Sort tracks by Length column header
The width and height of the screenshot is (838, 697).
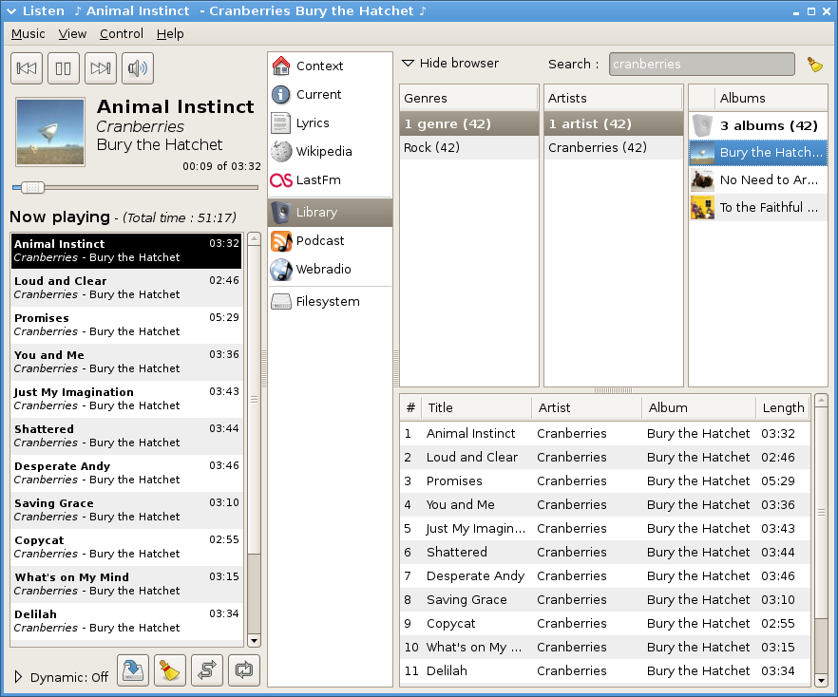pyautogui.click(x=783, y=407)
